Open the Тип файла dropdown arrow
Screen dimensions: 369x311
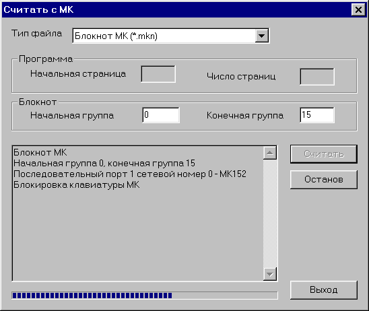(x=261, y=36)
